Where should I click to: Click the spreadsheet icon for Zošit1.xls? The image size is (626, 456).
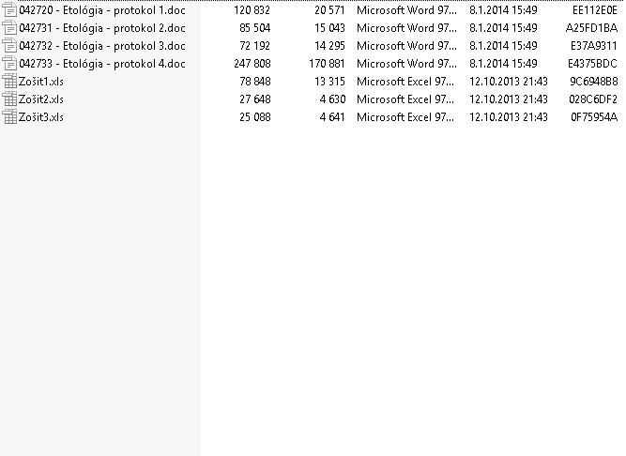(9, 82)
